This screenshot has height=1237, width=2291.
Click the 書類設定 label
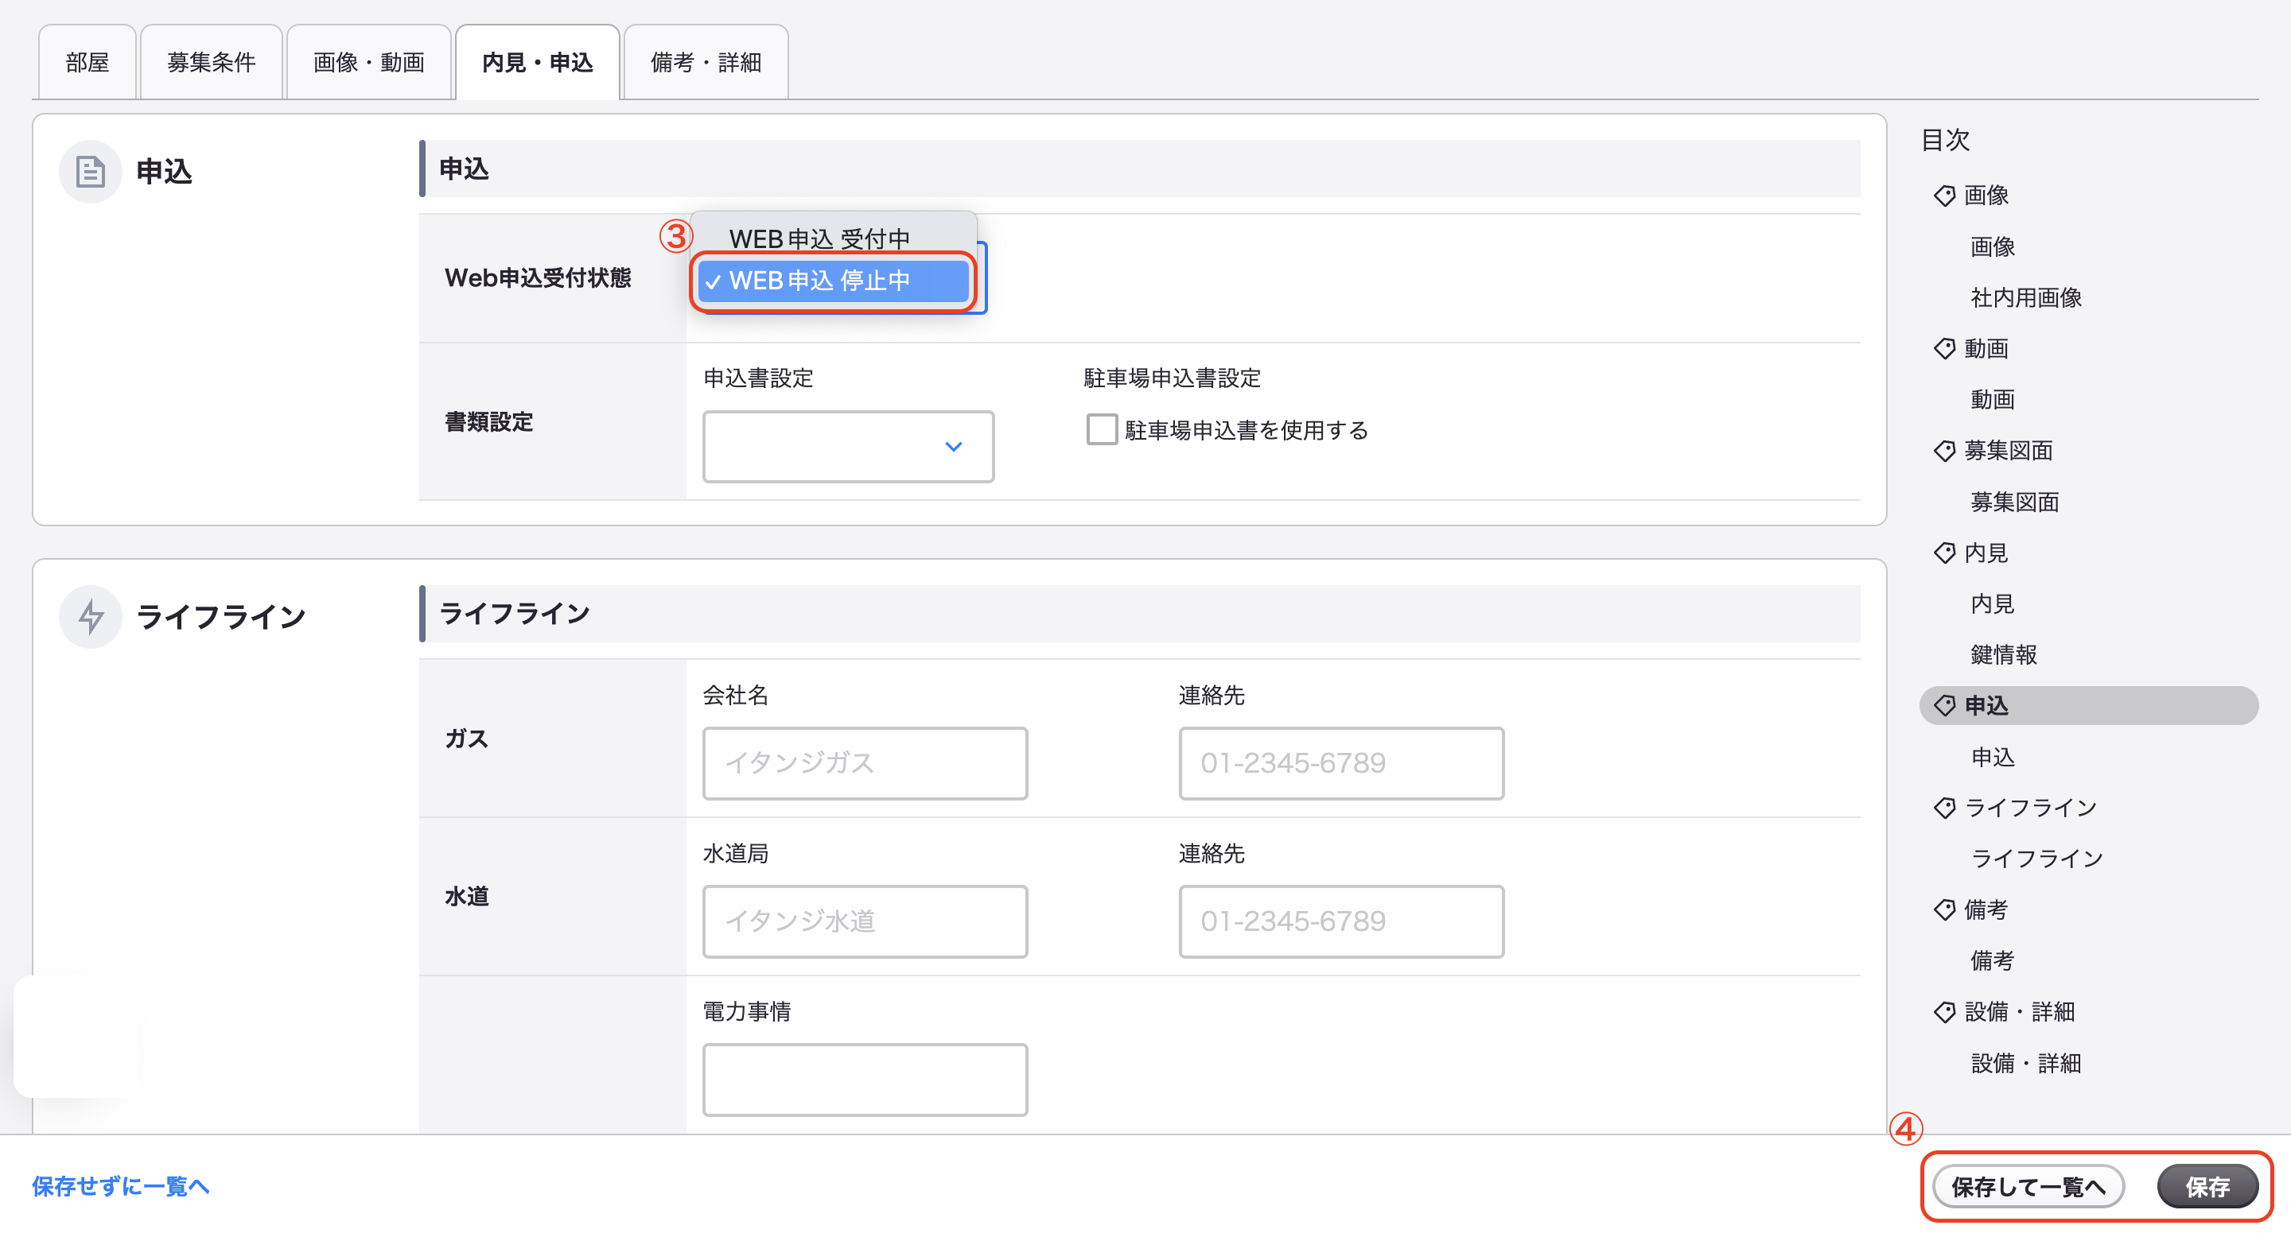pyautogui.click(x=489, y=421)
